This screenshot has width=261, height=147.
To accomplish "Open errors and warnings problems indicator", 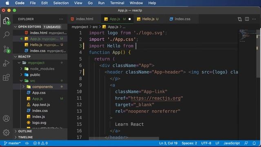I will tap(40, 143).
